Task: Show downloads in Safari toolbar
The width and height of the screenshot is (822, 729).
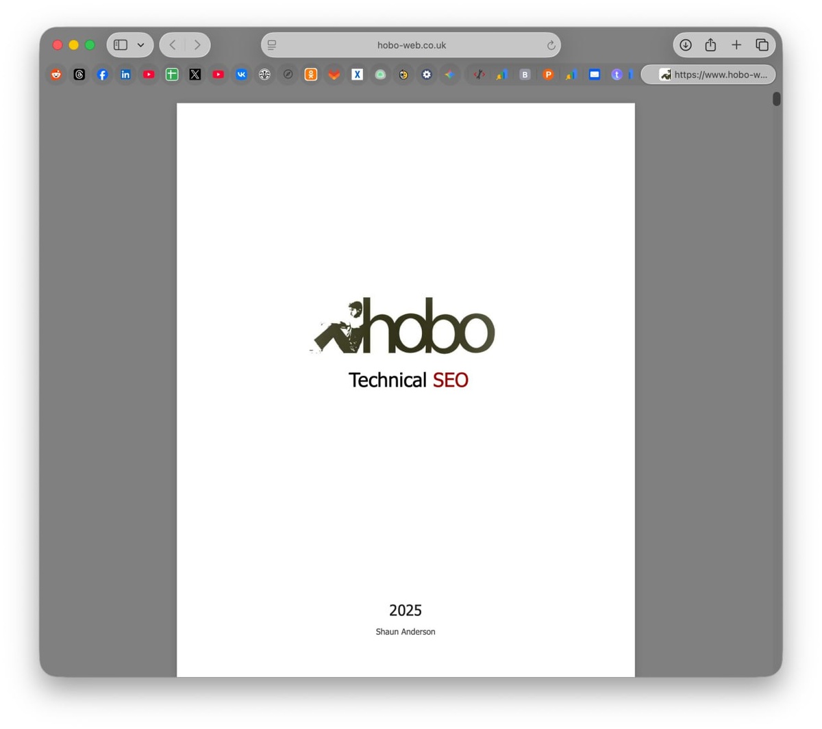Action: (x=686, y=45)
